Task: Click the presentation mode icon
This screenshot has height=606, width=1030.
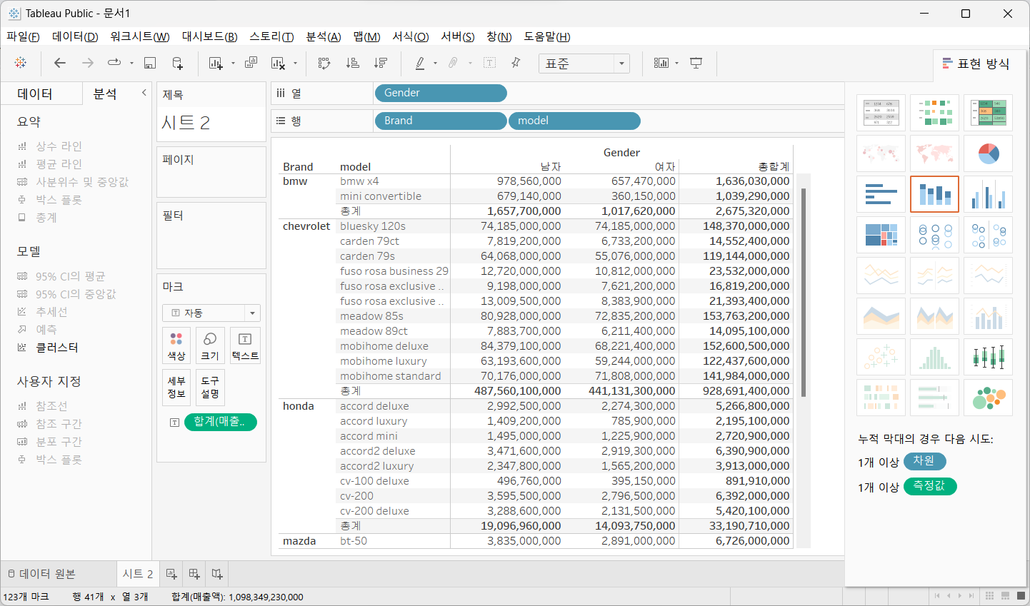Action: pyautogui.click(x=696, y=63)
